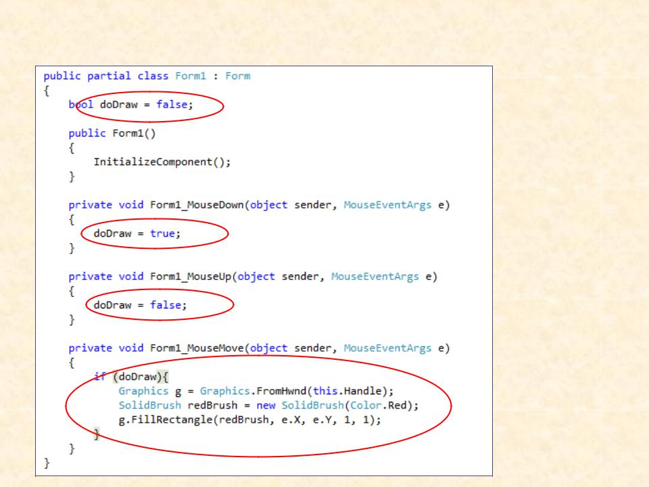Click the 'doDraw = true;' statement
Image resolution: width=649 pixels, height=487 pixels.
point(137,233)
